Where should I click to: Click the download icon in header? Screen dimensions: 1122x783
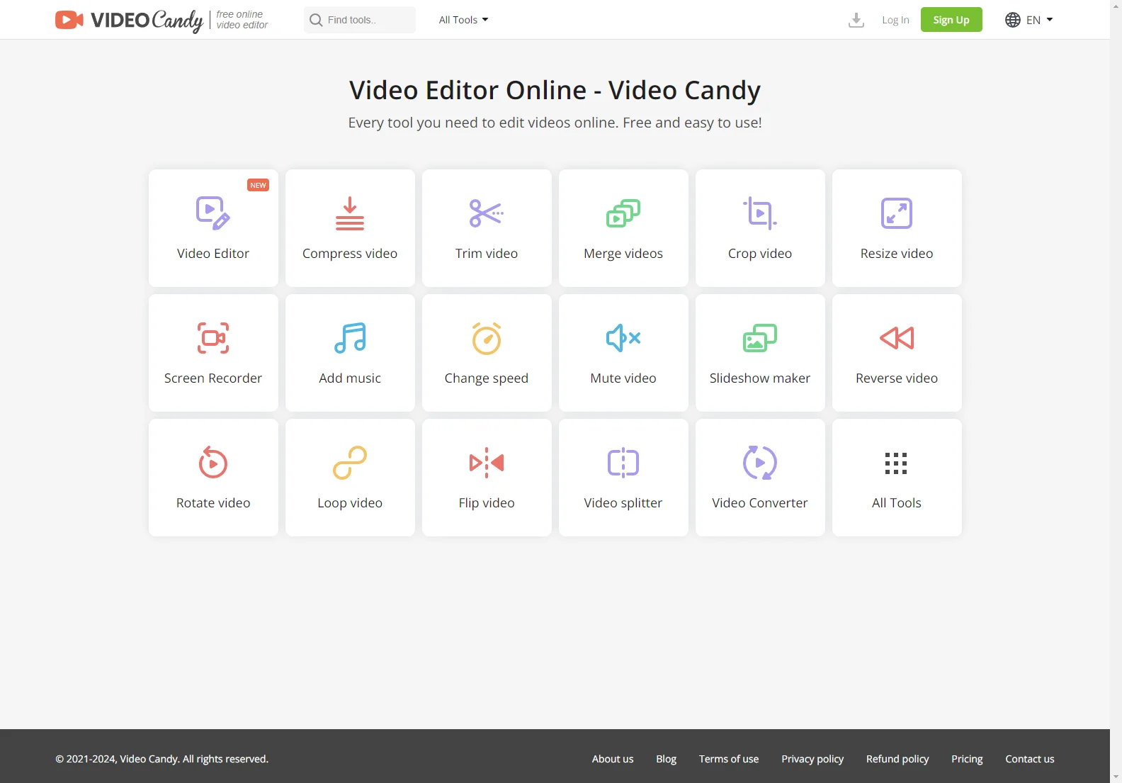click(x=856, y=20)
